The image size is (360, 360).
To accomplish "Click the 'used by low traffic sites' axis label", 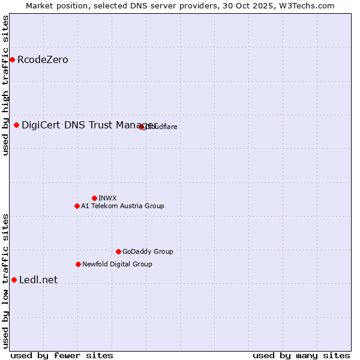I will coord(5,280).
